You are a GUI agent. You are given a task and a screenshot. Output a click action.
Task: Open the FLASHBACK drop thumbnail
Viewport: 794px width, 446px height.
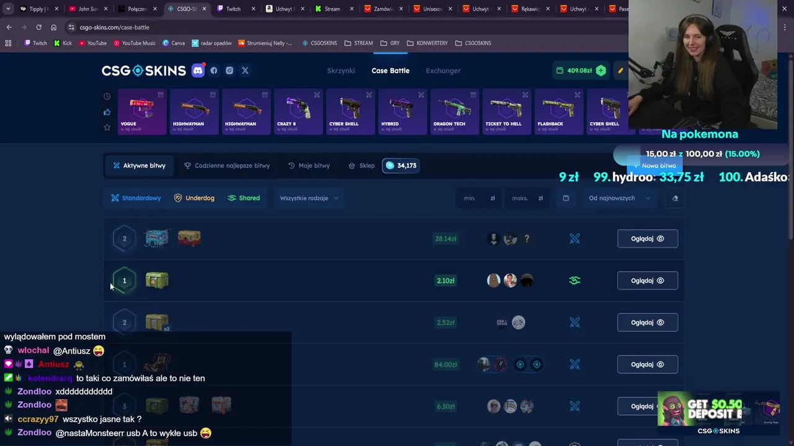[x=559, y=112]
